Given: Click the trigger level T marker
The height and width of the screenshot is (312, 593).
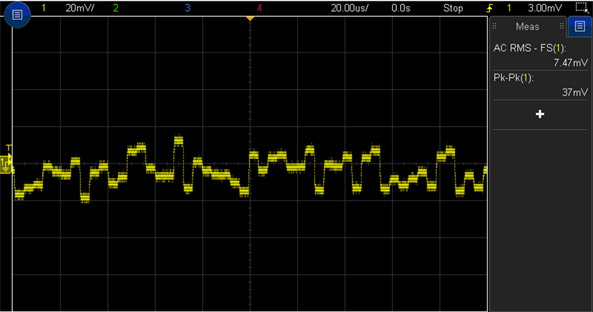Looking at the screenshot, I should tap(9, 148).
